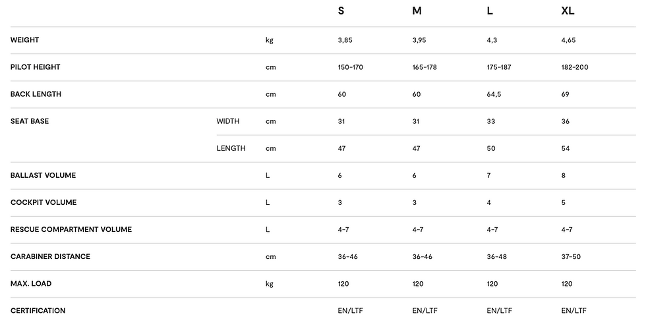The width and height of the screenshot is (646, 336).
Task: Select the WIDTH sub-label under seat base
Action: [x=228, y=121]
